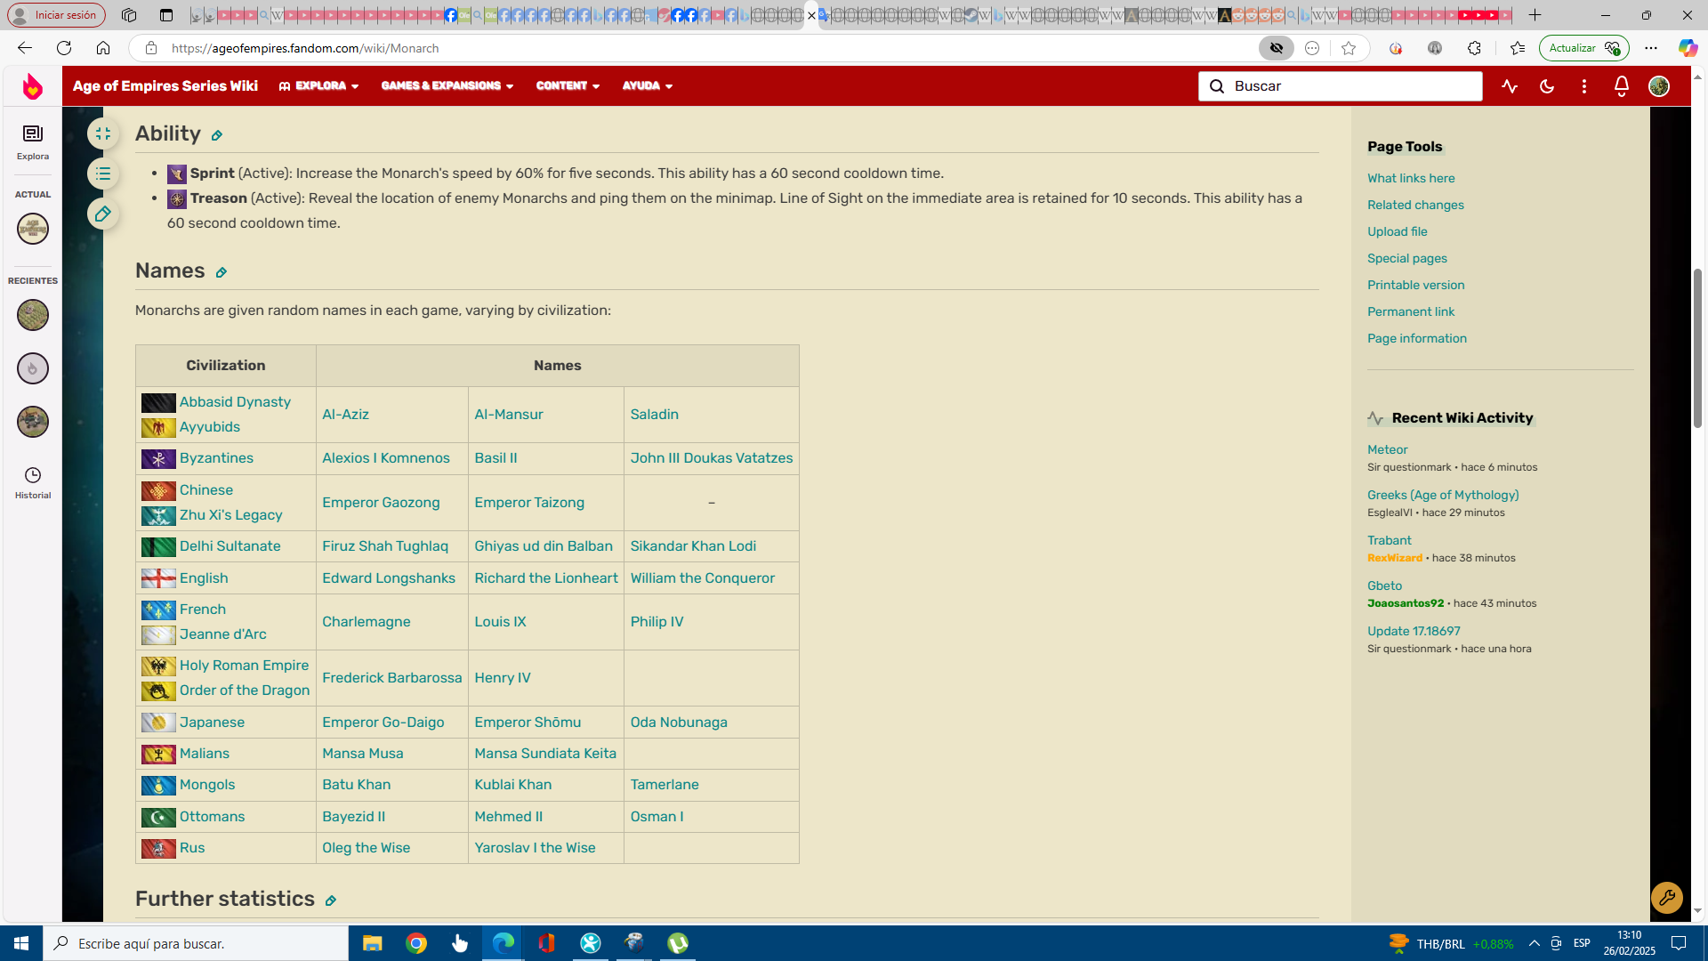Screen dimensions: 1708x961
Task: Edit the Ability section pencil icon
Action: pos(216,135)
